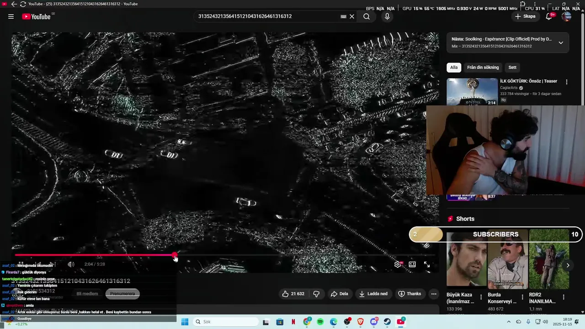Open the on-screen keyboard icon in search
This screenshot has width=585, height=329.
click(343, 16)
